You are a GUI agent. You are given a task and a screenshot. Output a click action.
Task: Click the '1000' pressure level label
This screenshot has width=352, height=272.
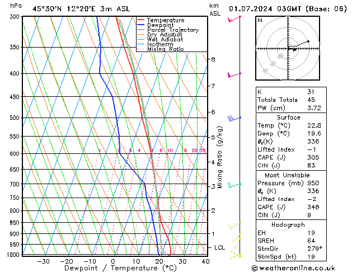13,255
